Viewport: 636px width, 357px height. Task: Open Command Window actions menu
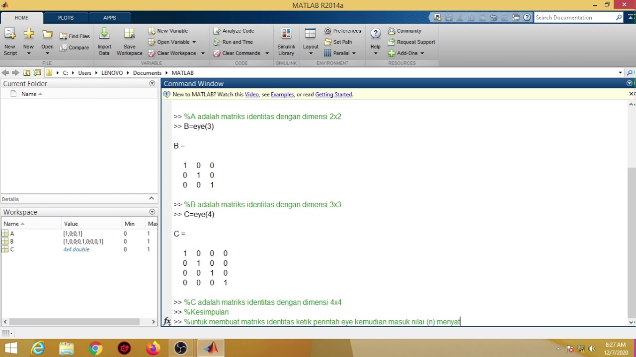click(x=630, y=83)
